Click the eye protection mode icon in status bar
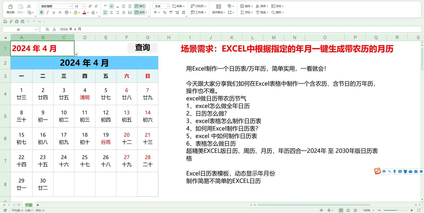Image resolution: width=424 pixels, height=213 pixels. (x=321, y=210)
